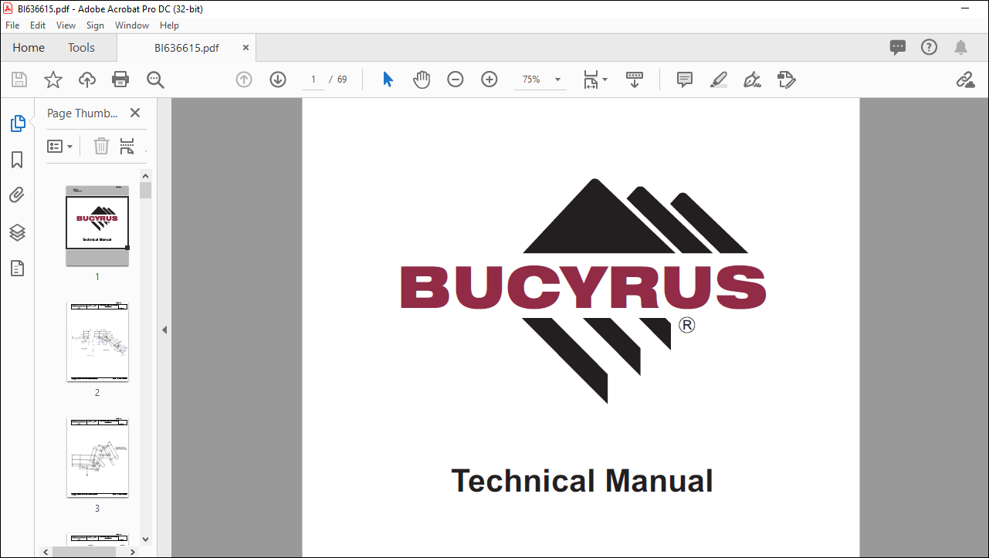Activate the Hand pan tool
This screenshot has width=989, height=558.
click(421, 79)
